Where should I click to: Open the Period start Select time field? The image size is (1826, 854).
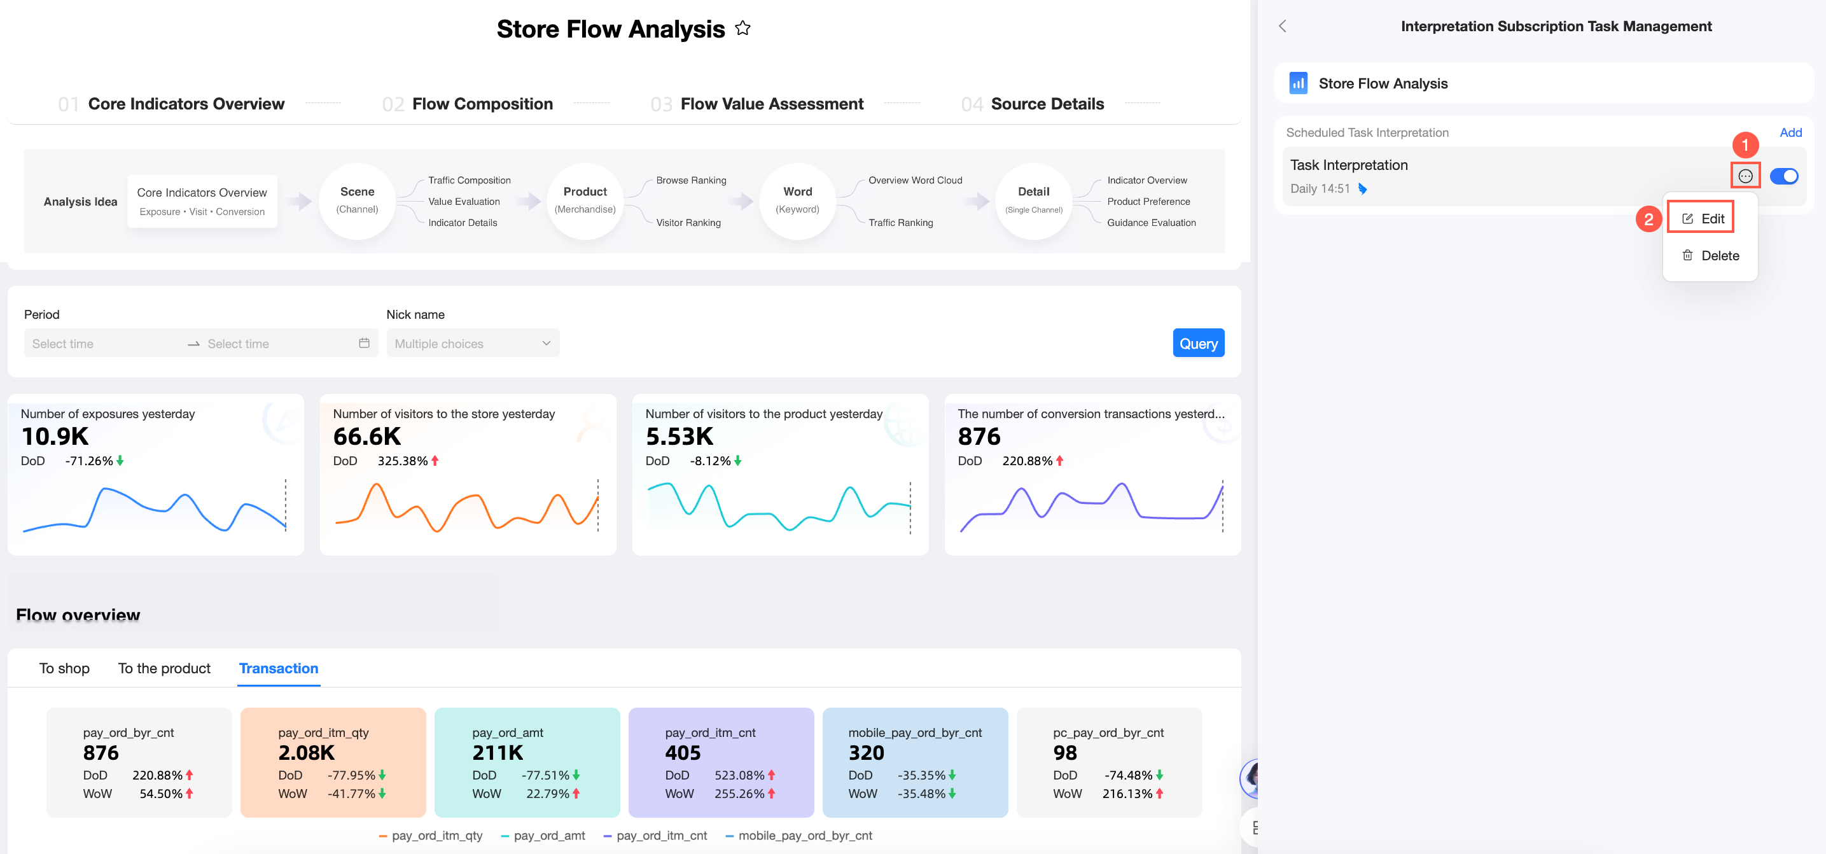coord(104,343)
